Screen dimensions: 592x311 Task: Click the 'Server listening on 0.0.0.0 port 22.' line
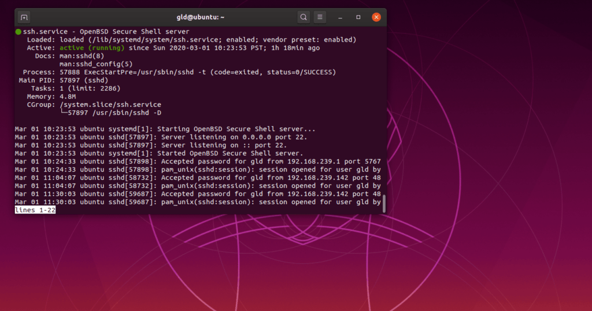pos(161,137)
